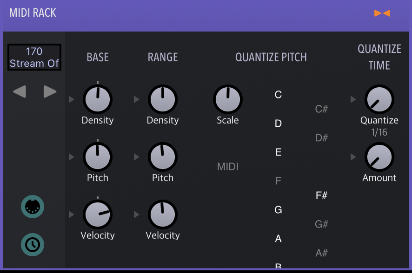Image resolution: width=412 pixels, height=273 pixels.
Task: Toggle note A# in quantize pitch
Action: pyautogui.click(x=322, y=253)
